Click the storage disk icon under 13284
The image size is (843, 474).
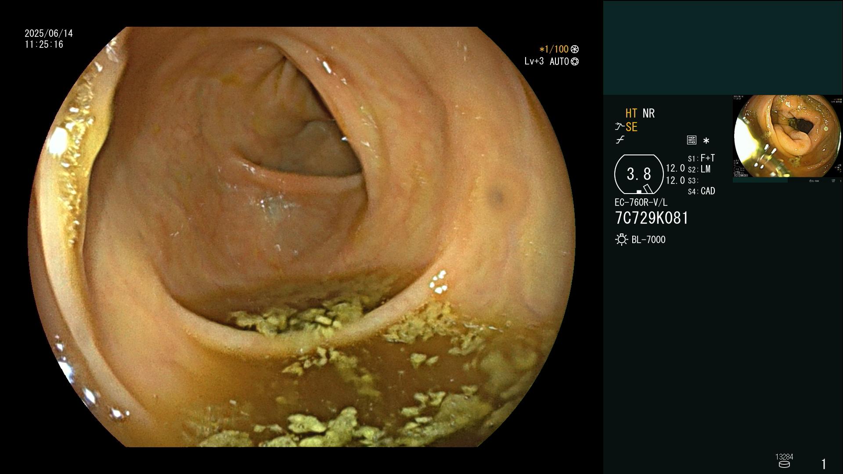click(x=784, y=464)
